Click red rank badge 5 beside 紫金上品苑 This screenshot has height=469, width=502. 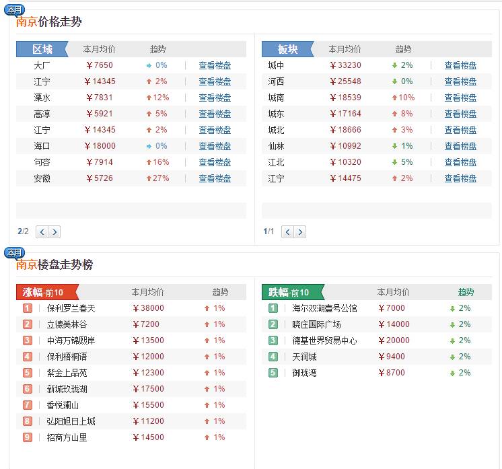pyautogui.click(x=28, y=373)
